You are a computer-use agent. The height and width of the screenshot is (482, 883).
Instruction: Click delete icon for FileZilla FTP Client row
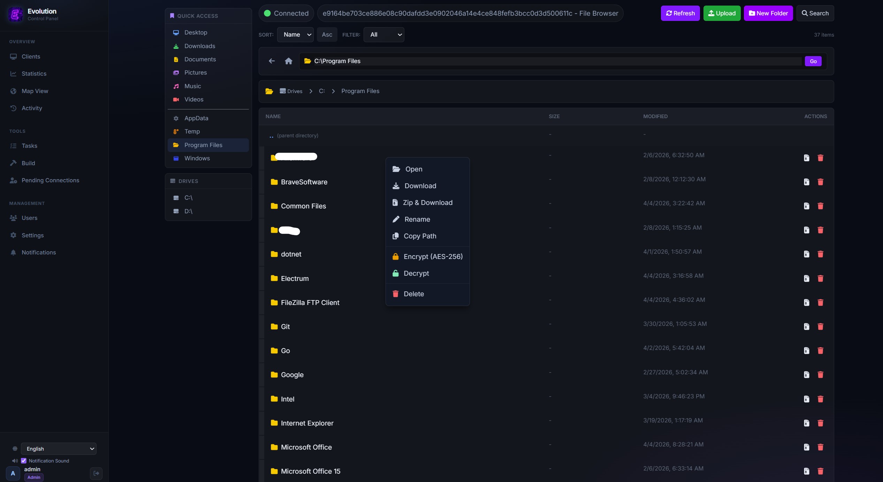820,303
